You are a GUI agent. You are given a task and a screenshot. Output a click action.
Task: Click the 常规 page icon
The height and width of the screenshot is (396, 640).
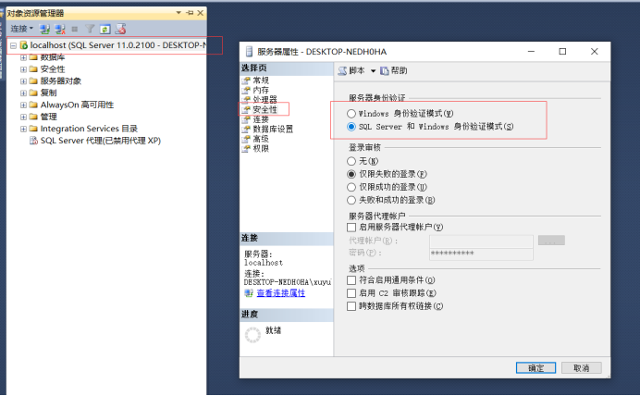(x=246, y=80)
